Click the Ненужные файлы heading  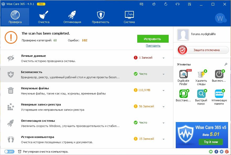[x=35, y=88]
